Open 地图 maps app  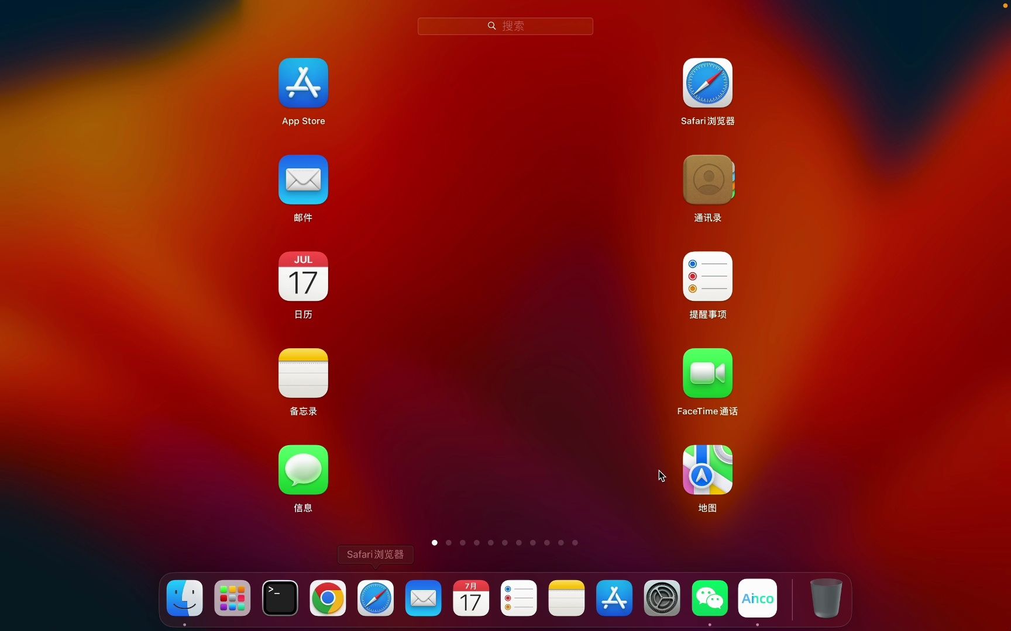707,470
